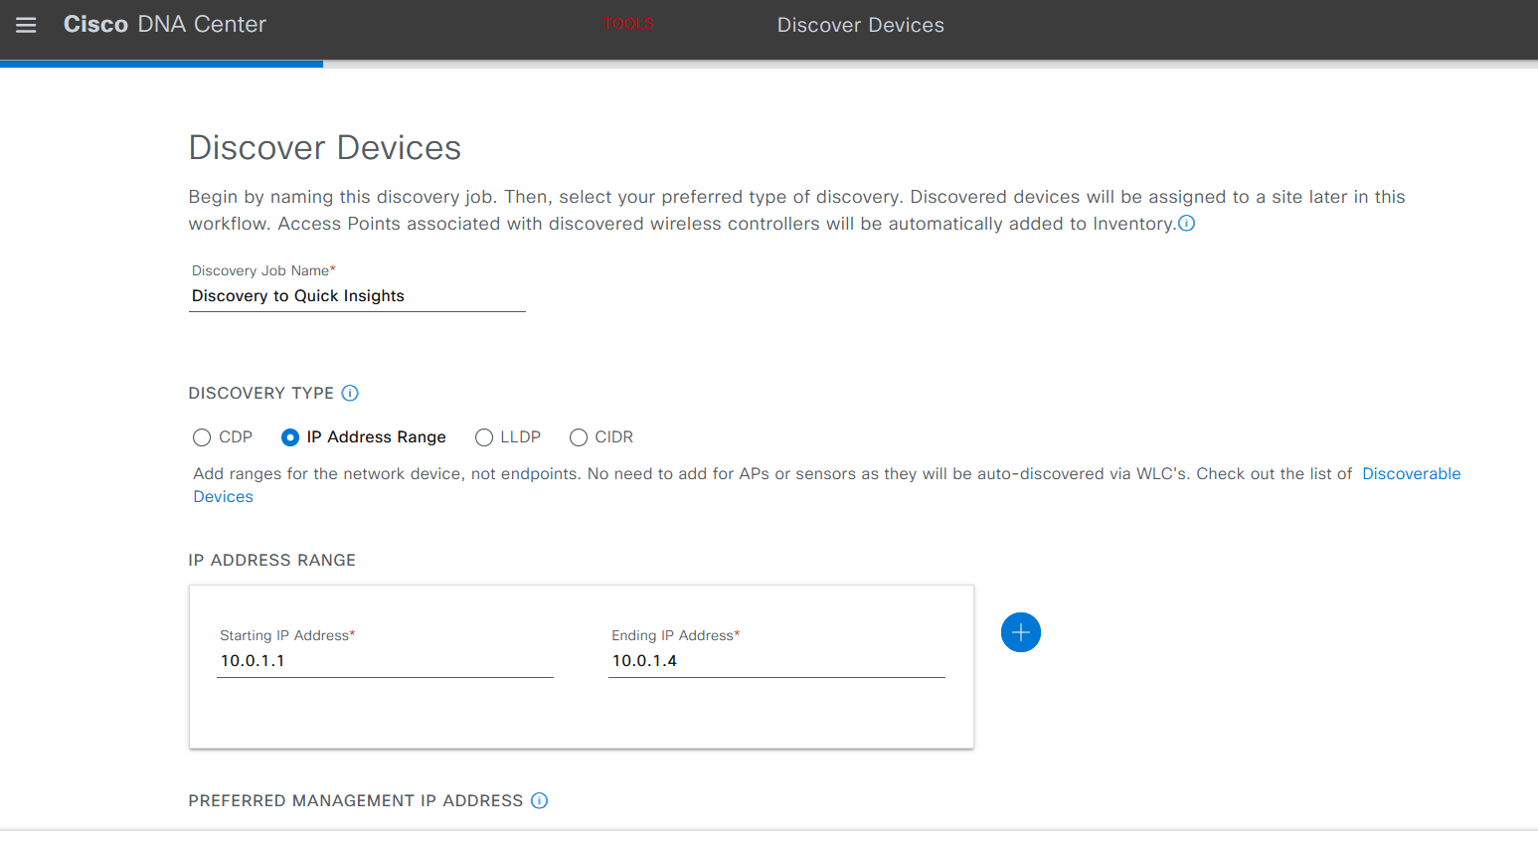Click the red TOOLS label in header

click(628, 24)
